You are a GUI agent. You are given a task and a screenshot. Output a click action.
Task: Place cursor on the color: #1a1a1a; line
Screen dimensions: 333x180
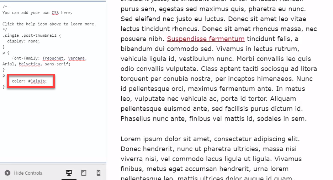[29, 81]
